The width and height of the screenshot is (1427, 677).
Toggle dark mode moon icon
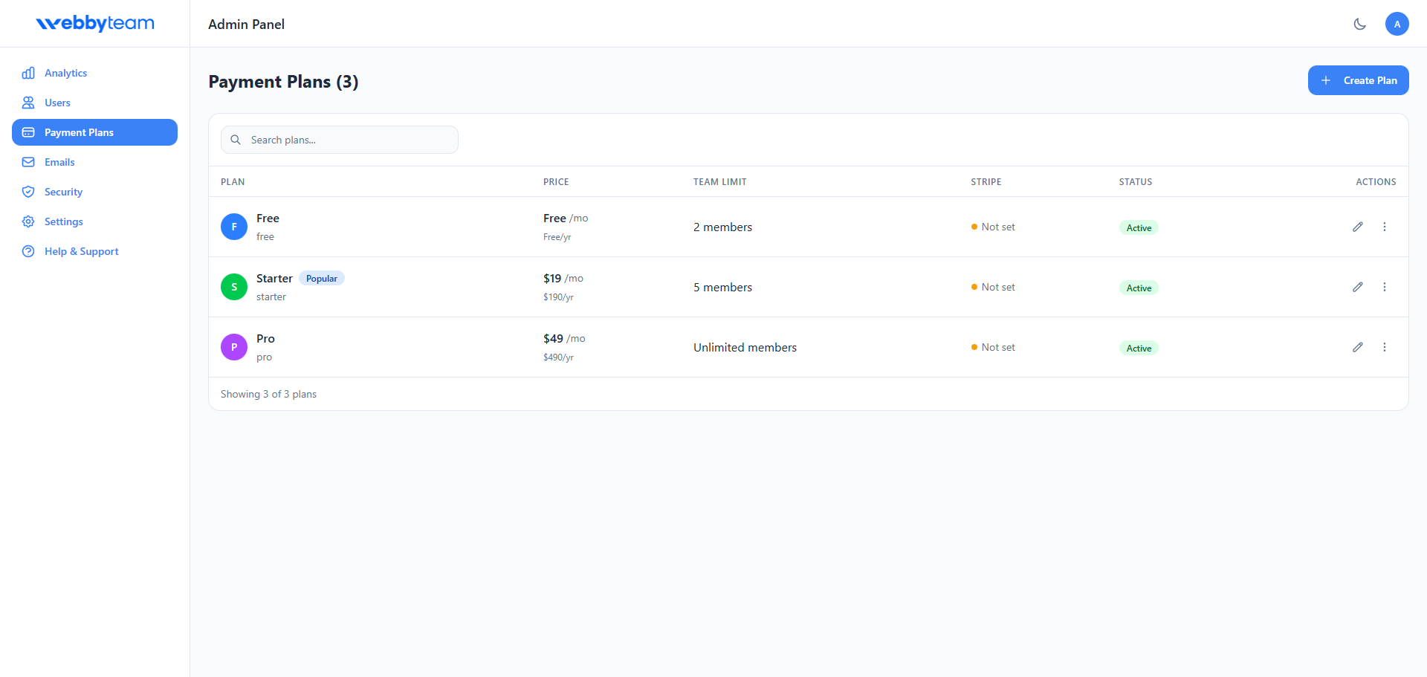pos(1360,24)
